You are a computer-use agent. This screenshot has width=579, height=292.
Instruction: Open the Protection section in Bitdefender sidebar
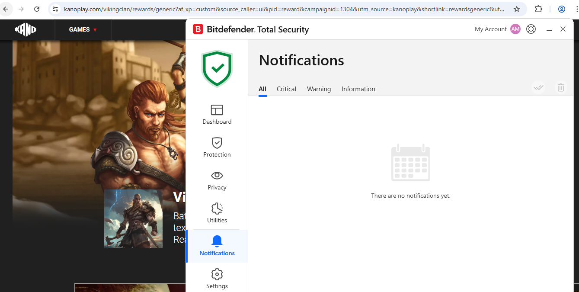tap(217, 148)
